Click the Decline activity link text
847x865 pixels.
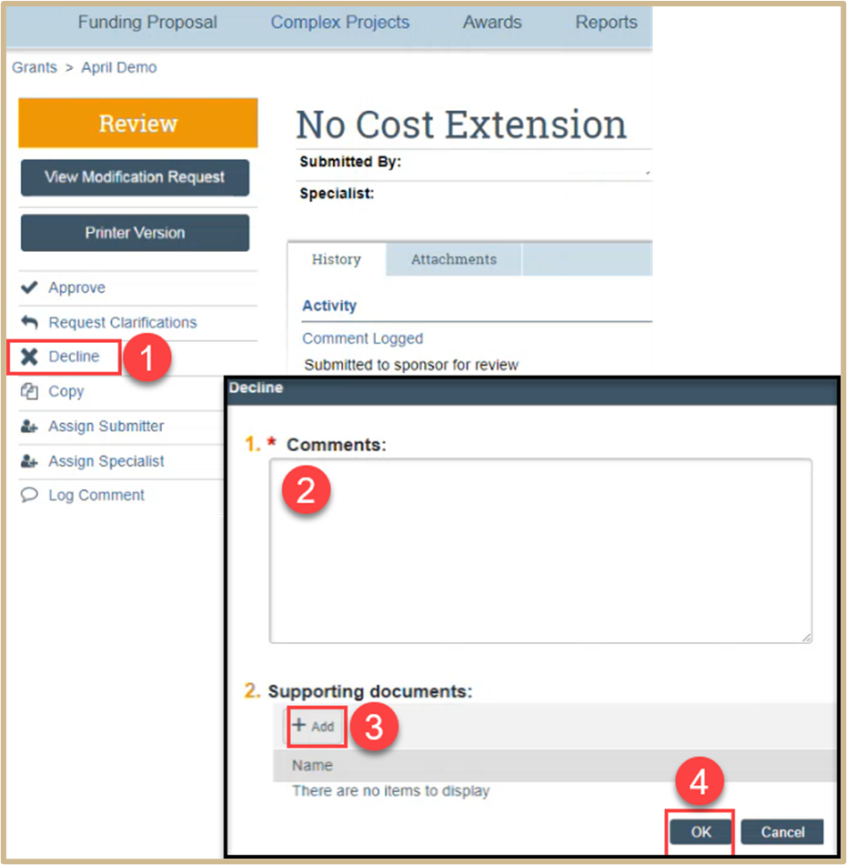click(74, 357)
